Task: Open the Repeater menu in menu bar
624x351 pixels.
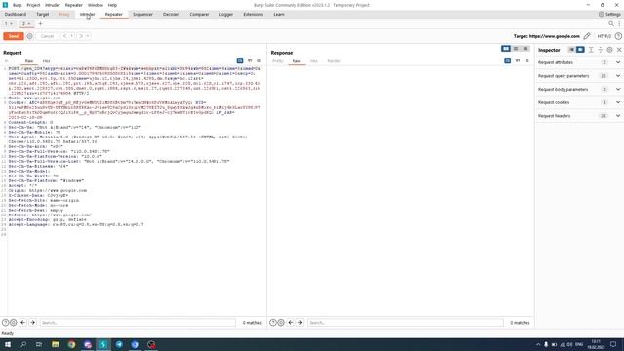Action: pyautogui.click(x=74, y=5)
